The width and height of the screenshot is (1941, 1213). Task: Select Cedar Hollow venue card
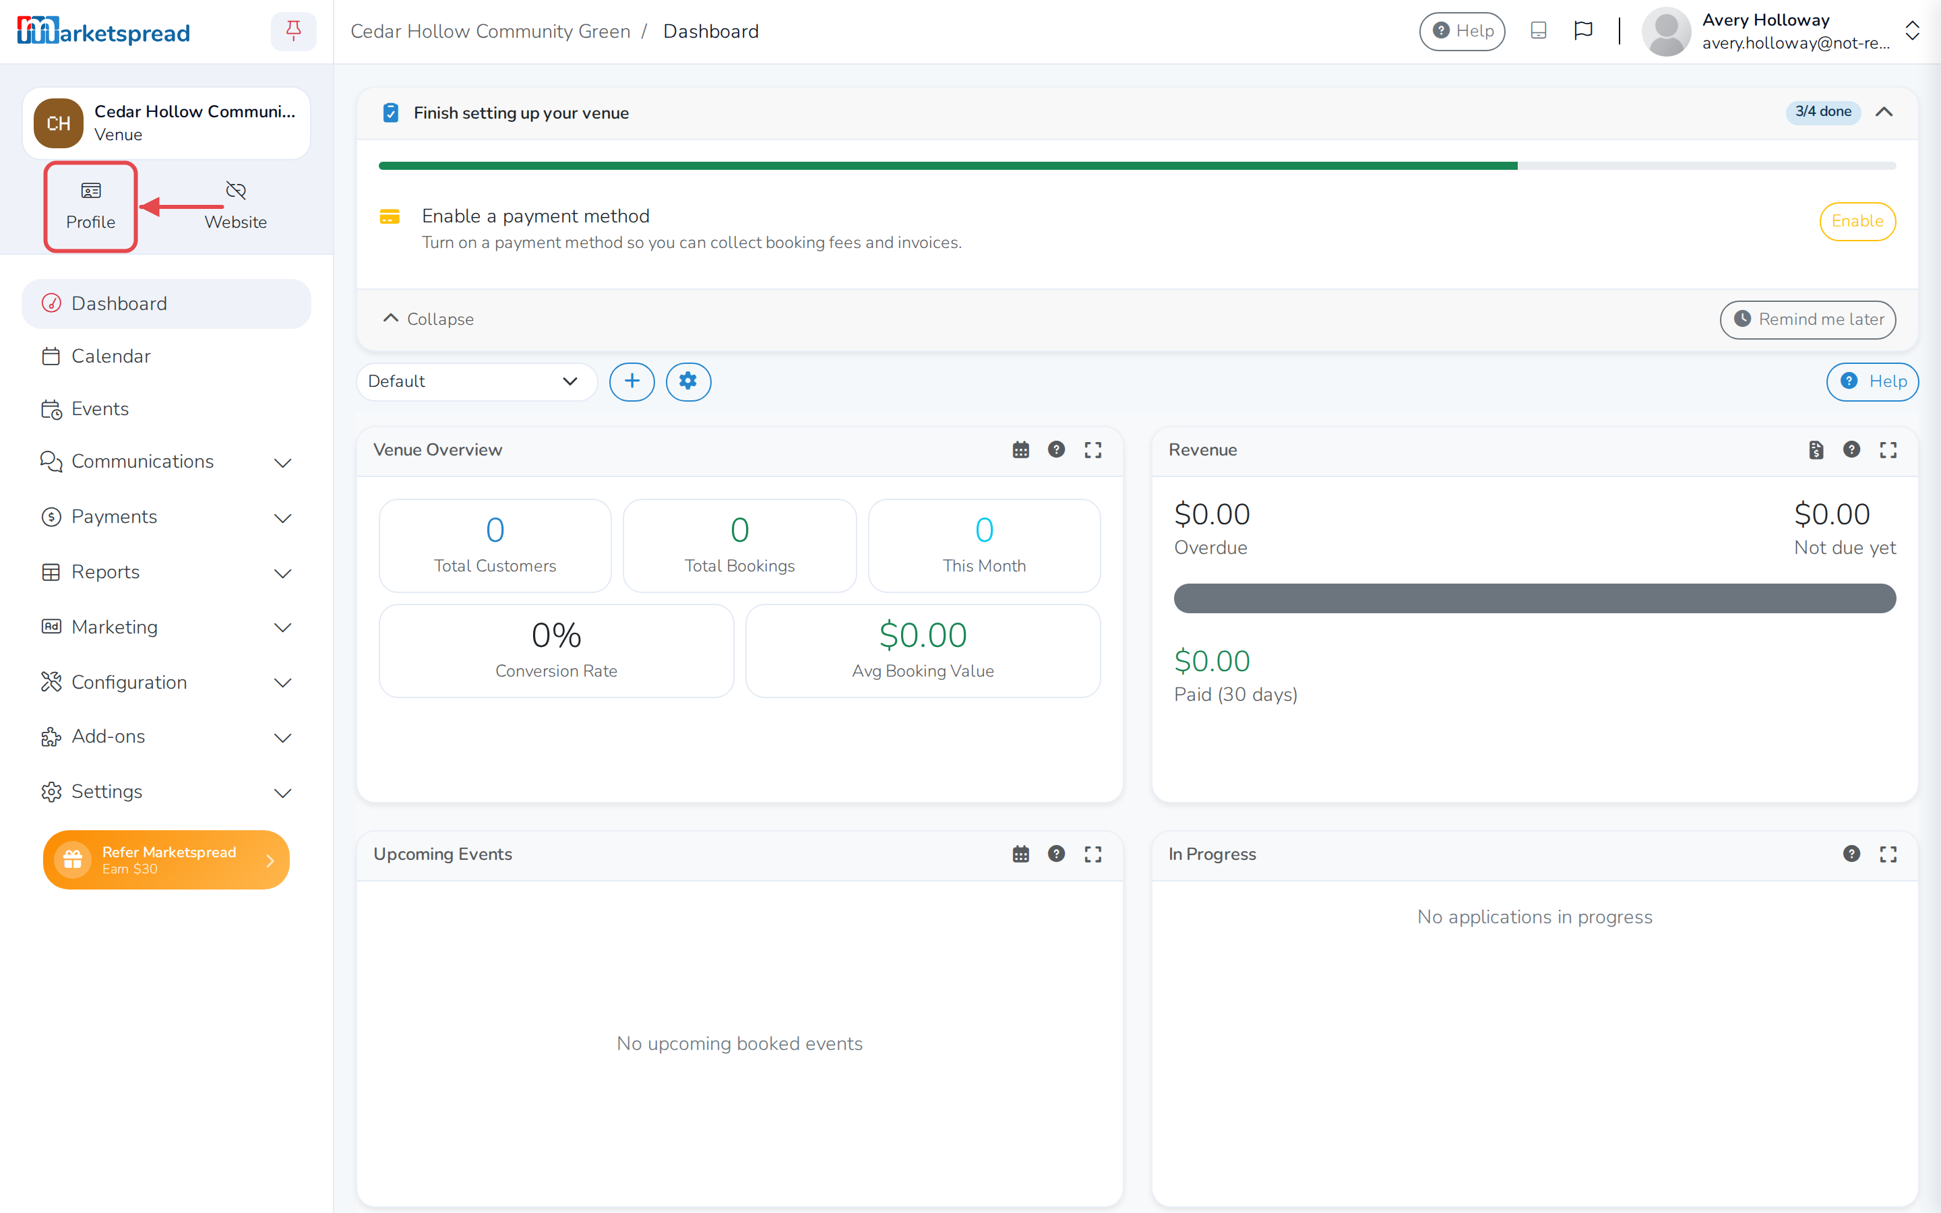point(166,123)
